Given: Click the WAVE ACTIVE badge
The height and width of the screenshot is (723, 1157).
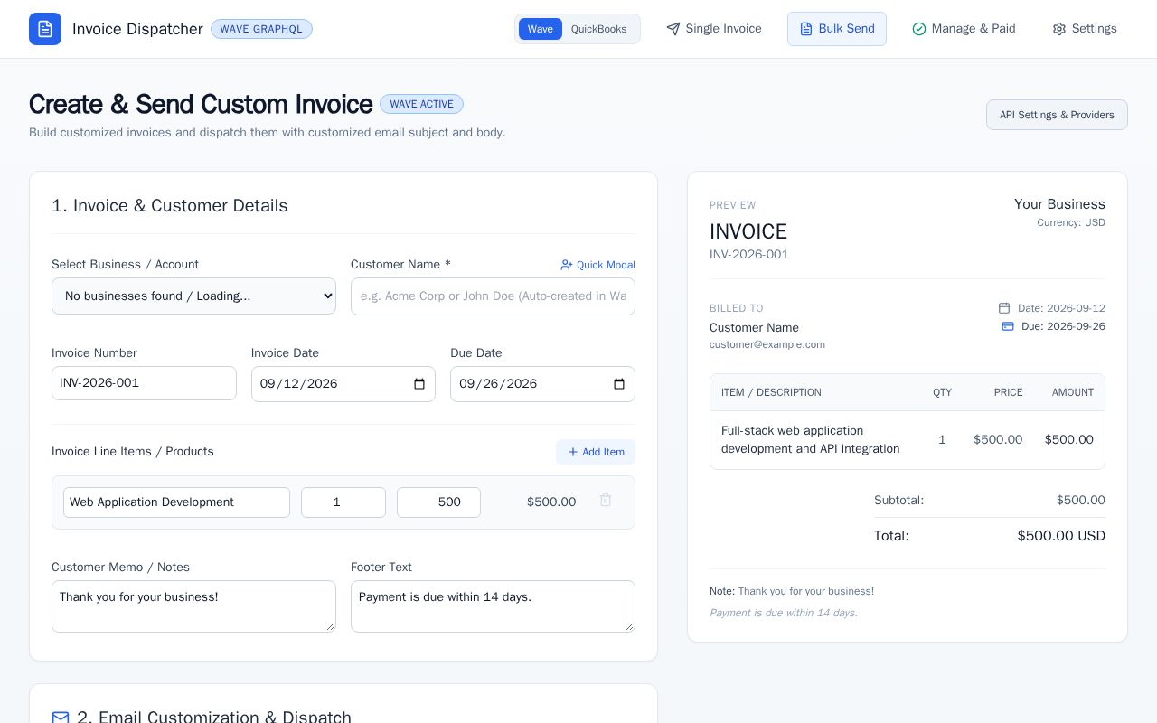Looking at the screenshot, I should 421,104.
